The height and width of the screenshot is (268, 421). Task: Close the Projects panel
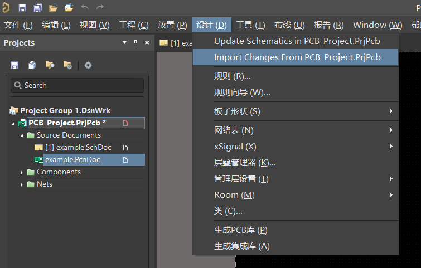click(x=147, y=43)
